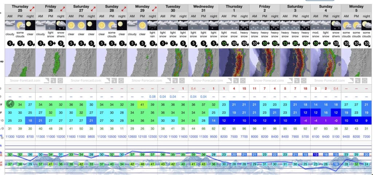Click the 41 high temperature cell Monday 29

(142, 105)
